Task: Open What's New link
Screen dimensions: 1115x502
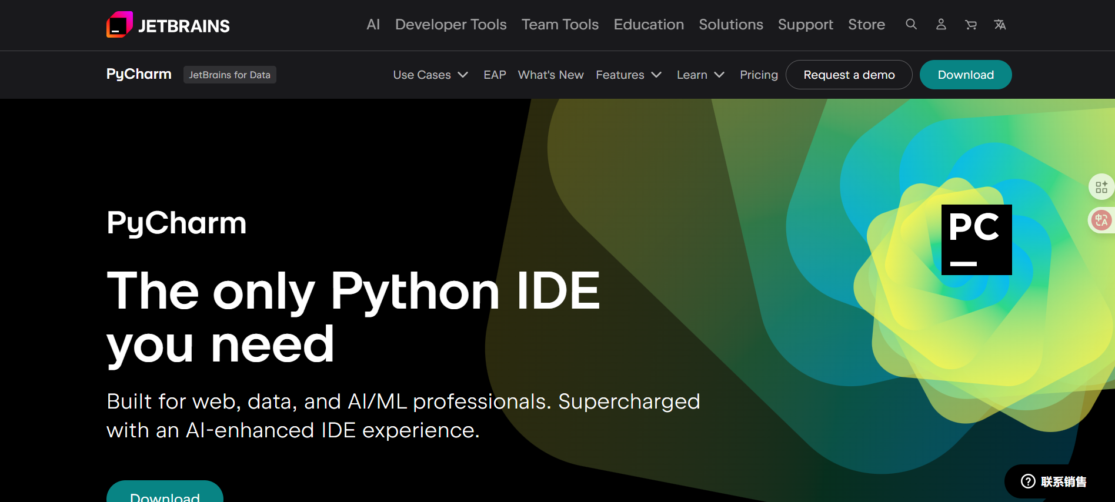Action: 550,75
